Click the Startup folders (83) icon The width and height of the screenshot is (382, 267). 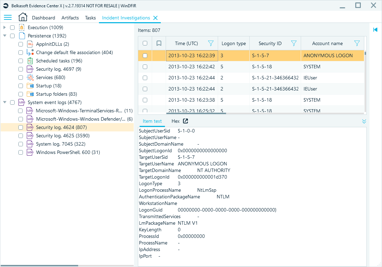pos(30,94)
